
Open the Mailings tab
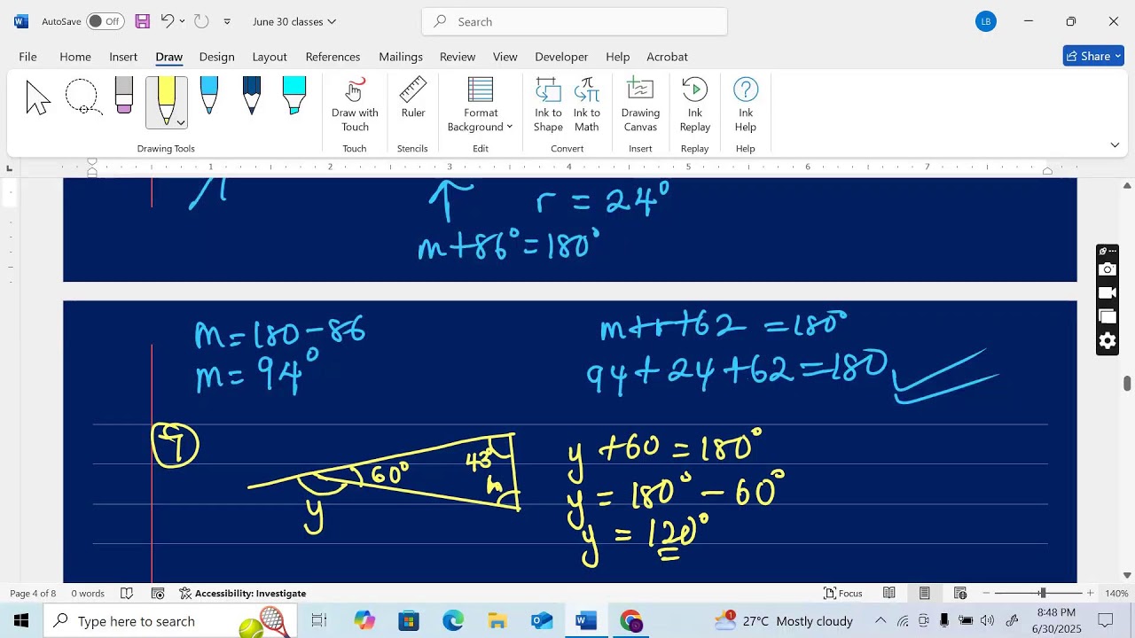point(401,57)
